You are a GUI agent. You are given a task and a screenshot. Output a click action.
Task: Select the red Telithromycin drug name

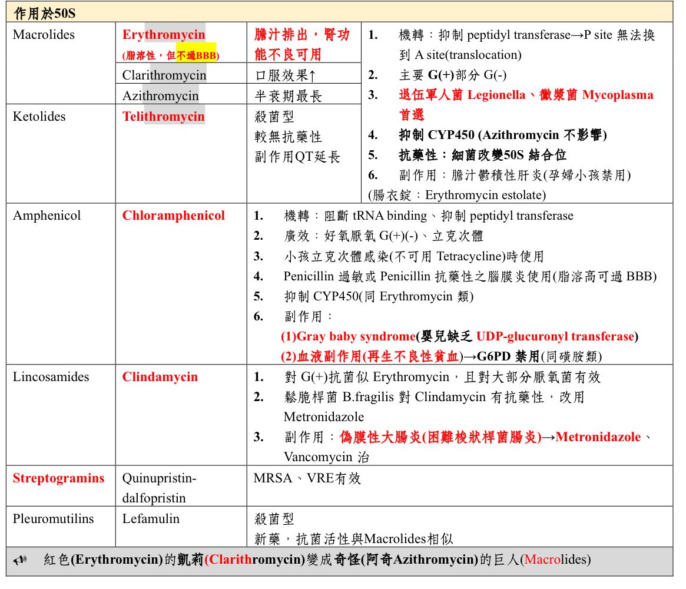(163, 117)
